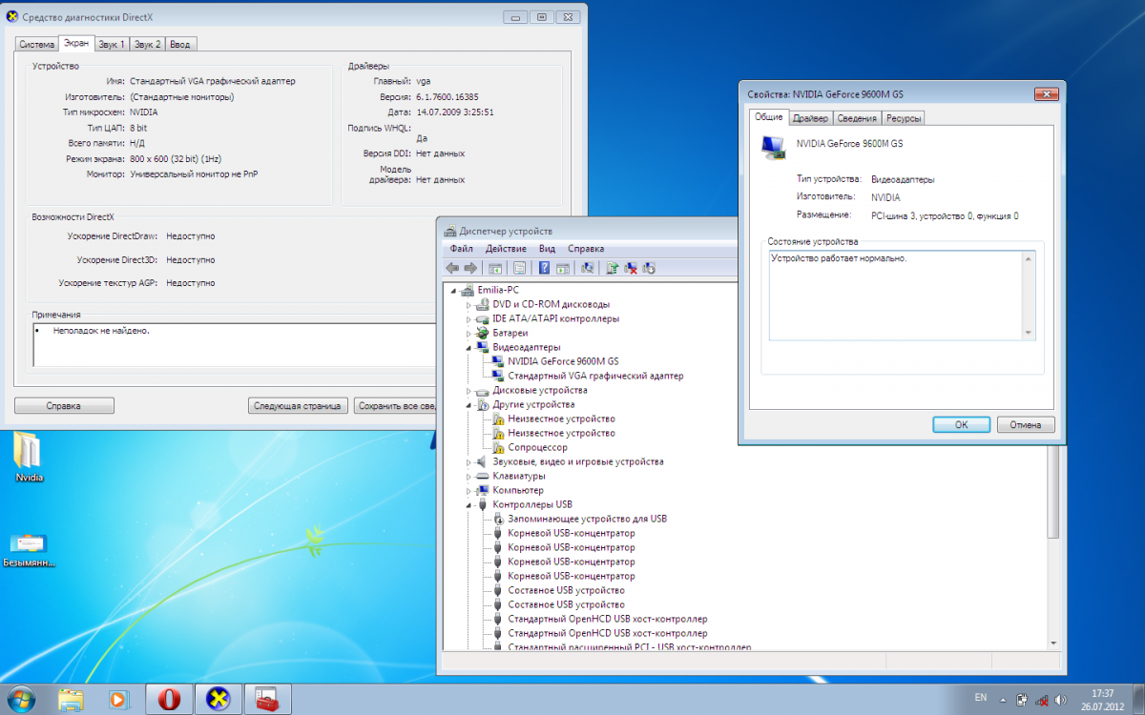
Task: Collapse the Emilia-PC root node
Action: tap(453, 290)
